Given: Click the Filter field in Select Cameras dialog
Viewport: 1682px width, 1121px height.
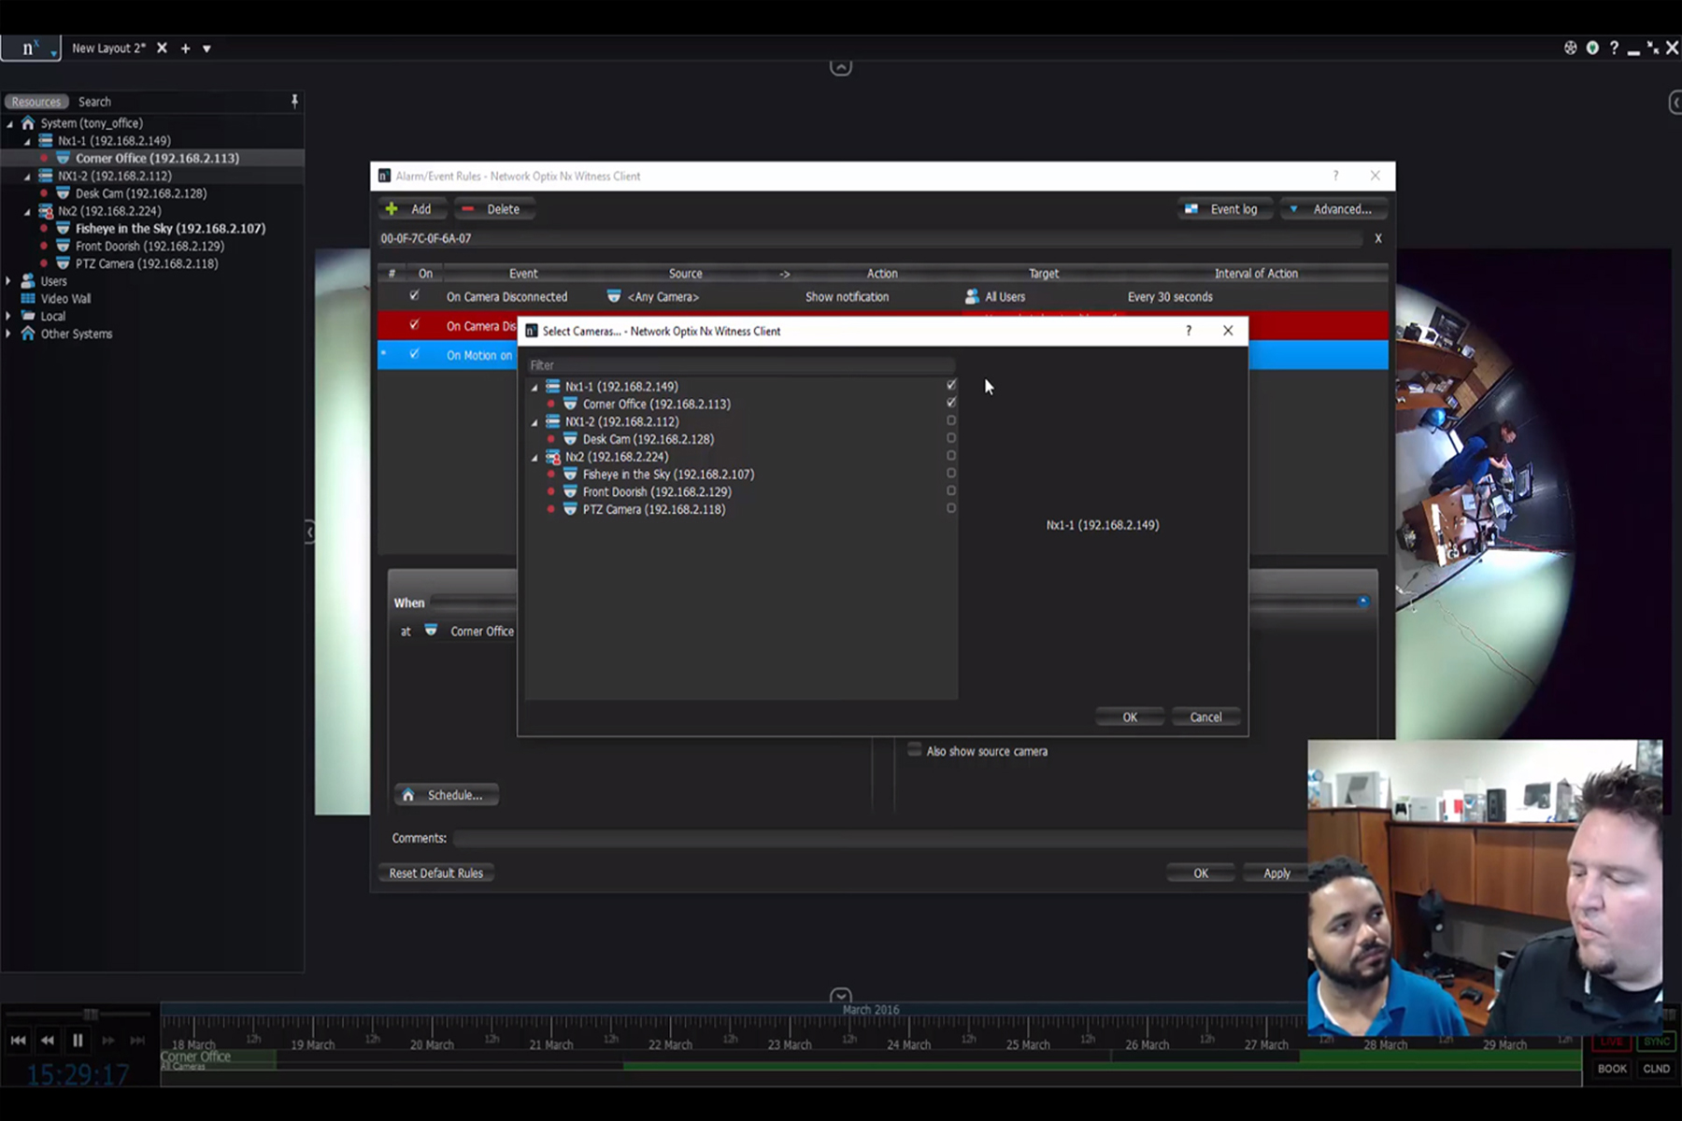Looking at the screenshot, I should [x=740, y=365].
